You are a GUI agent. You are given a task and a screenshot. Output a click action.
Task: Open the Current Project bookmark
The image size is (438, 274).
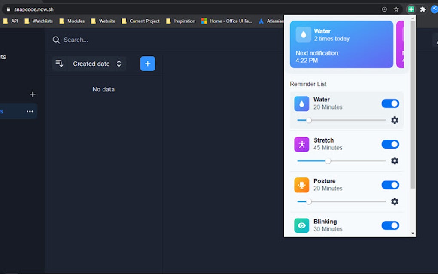click(145, 21)
